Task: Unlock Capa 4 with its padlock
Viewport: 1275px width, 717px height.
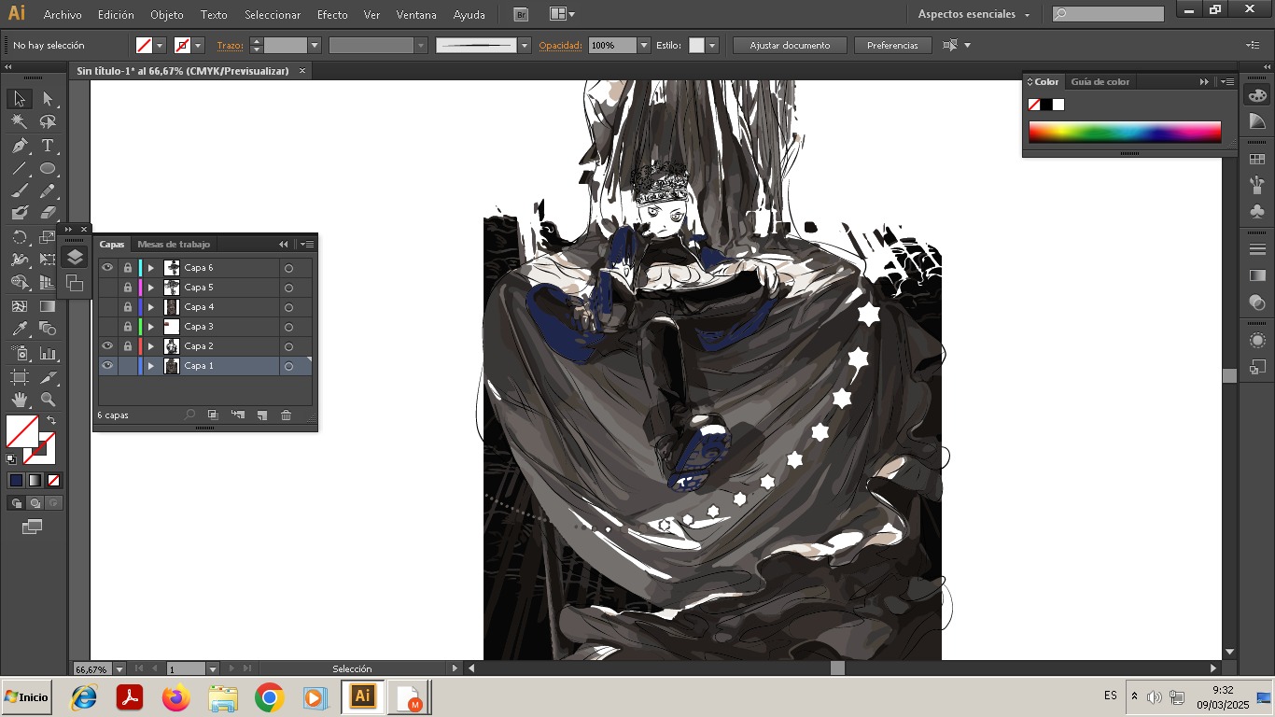Action: [128, 307]
